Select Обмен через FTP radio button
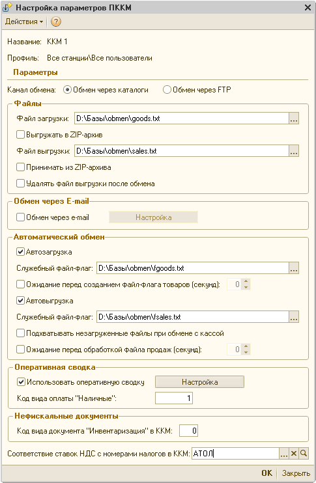 point(167,90)
